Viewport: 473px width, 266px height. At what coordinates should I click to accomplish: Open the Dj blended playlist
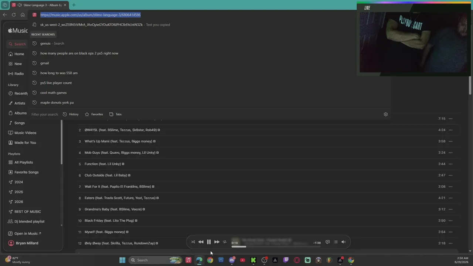pos(26,221)
